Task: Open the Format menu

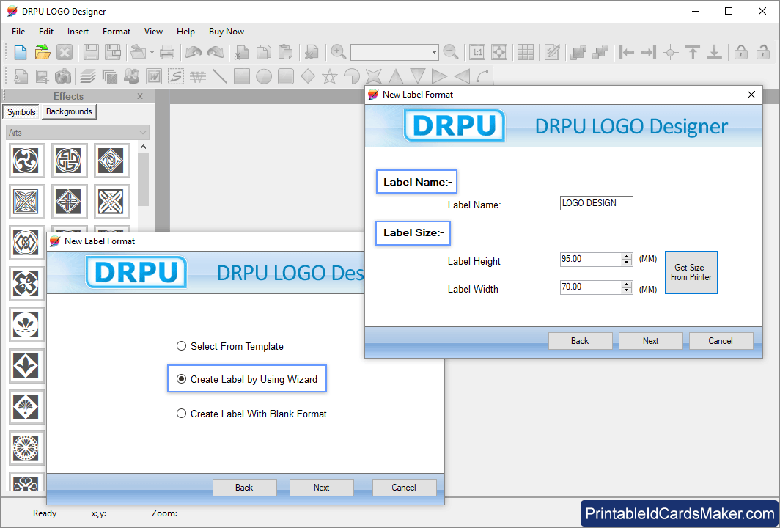Action: [x=117, y=32]
